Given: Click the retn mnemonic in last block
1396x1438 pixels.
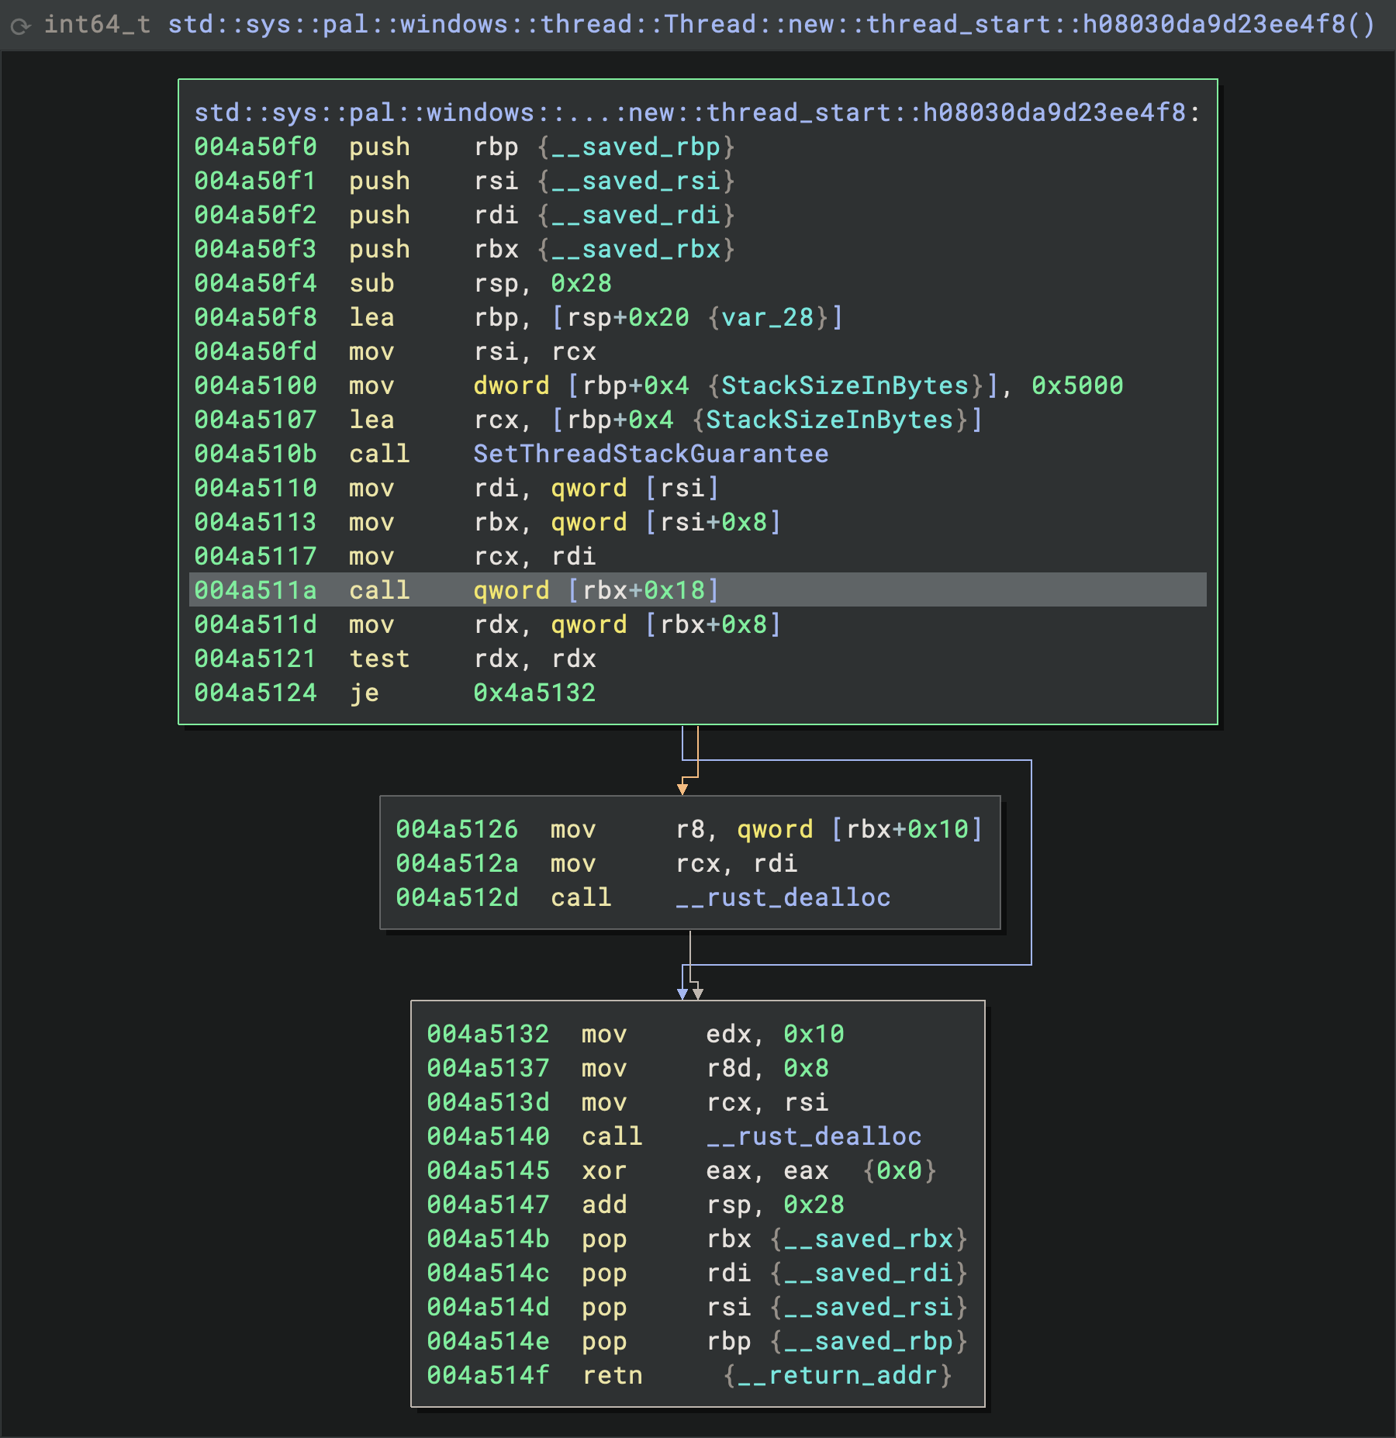Looking at the screenshot, I should click(x=612, y=1375).
